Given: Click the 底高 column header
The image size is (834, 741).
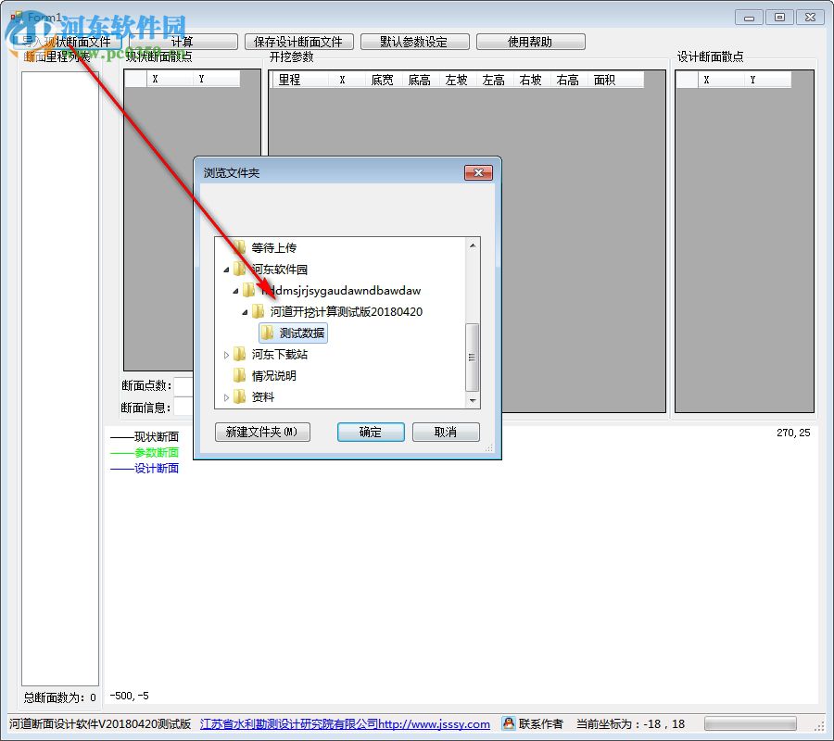Looking at the screenshot, I should click(420, 80).
